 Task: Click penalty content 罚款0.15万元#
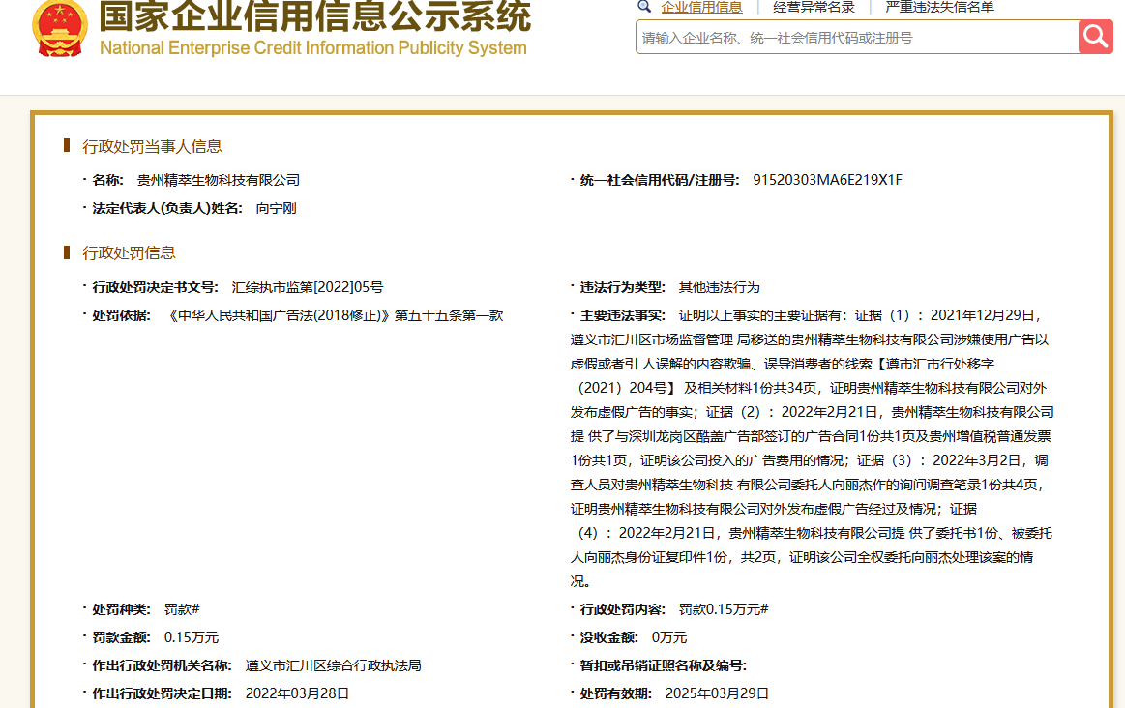tap(724, 609)
